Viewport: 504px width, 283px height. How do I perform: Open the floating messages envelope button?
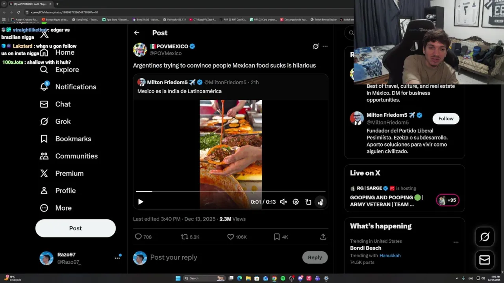pos(485,260)
